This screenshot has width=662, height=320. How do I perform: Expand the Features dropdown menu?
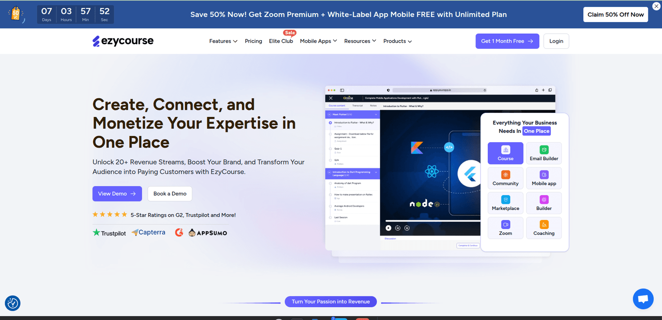pos(223,41)
